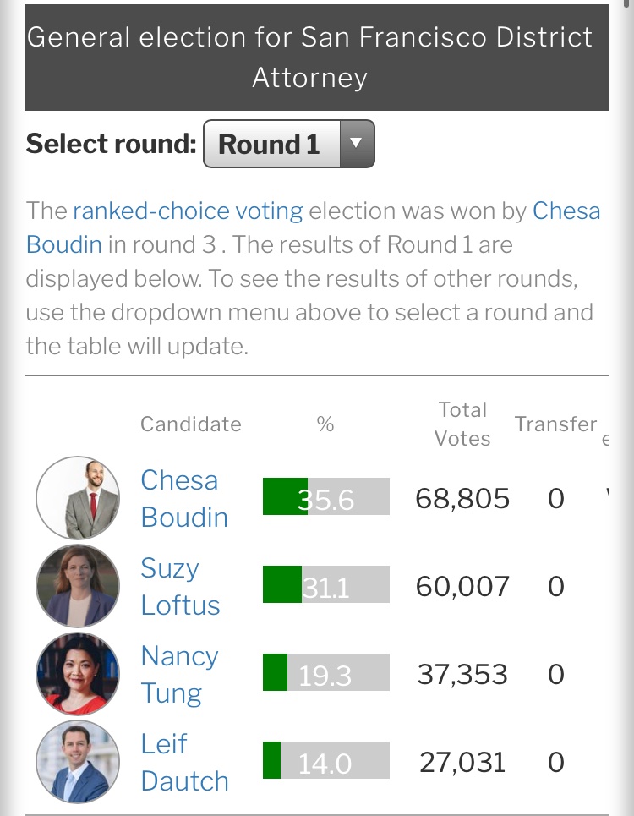
Task: Click the Transfer column header
Action: (555, 424)
